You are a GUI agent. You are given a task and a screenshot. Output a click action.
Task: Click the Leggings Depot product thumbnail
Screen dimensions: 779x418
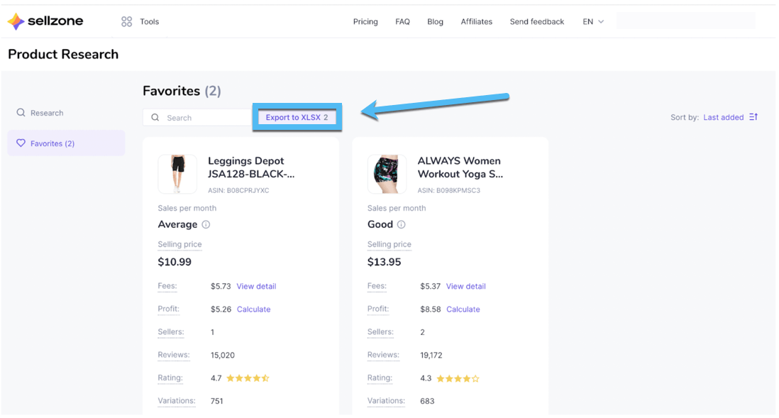[177, 175]
